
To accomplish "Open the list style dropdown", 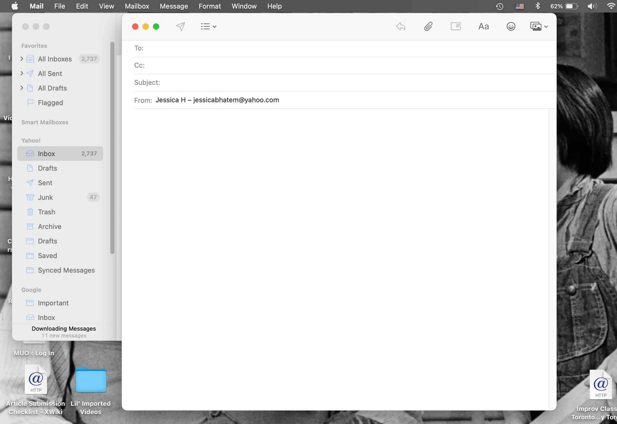I will (x=209, y=26).
